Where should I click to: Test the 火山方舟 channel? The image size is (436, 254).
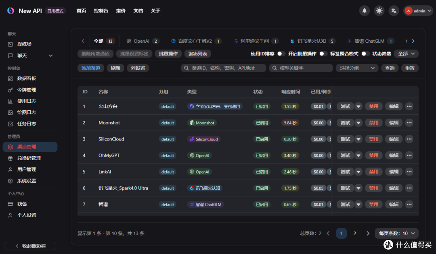(345, 107)
